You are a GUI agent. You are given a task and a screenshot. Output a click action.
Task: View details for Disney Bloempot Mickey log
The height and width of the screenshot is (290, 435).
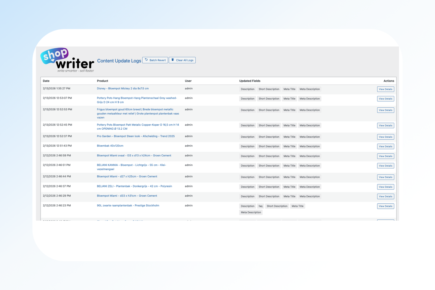click(385, 89)
